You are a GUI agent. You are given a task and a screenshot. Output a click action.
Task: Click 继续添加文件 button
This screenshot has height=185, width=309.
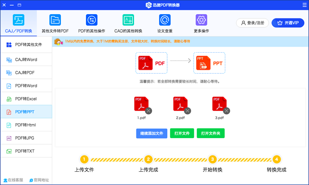[152, 133]
